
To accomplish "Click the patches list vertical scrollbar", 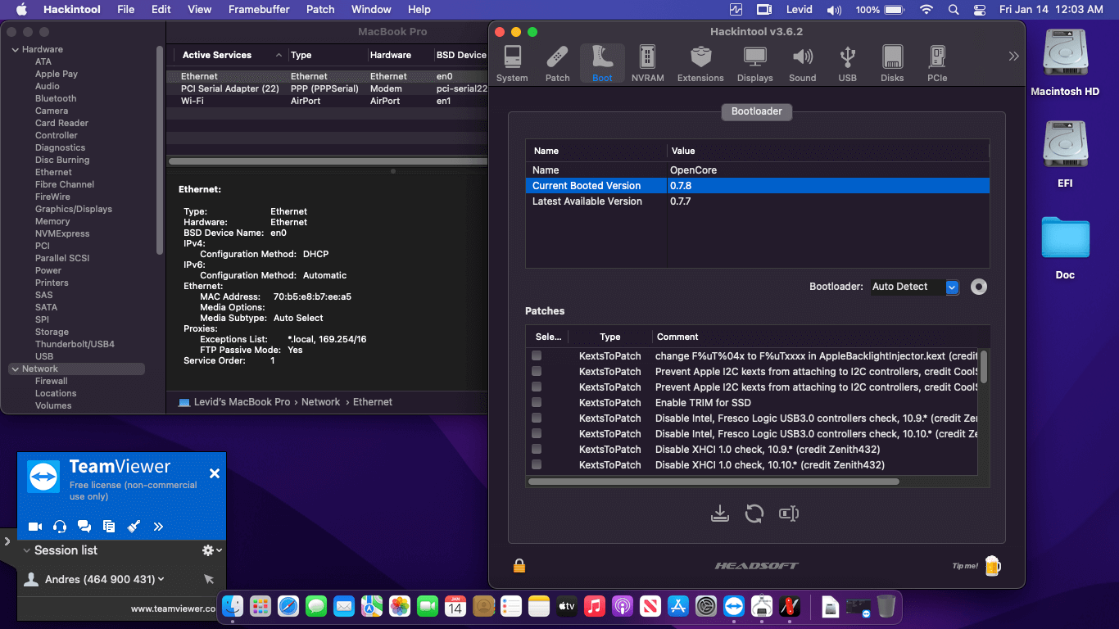I will click(984, 366).
